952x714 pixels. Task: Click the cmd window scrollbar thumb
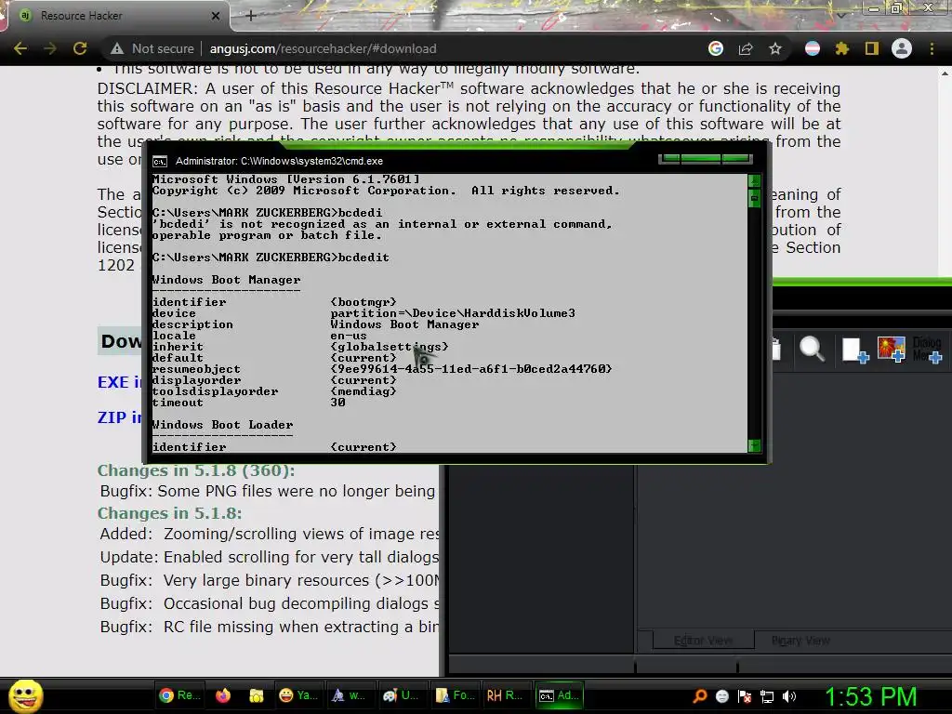(754, 198)
